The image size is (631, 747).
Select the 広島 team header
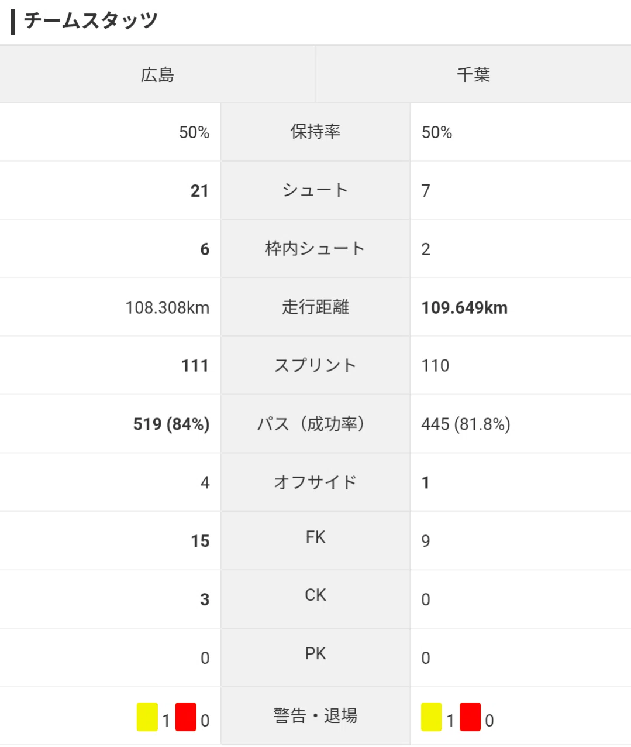click(x=157, y=74)
